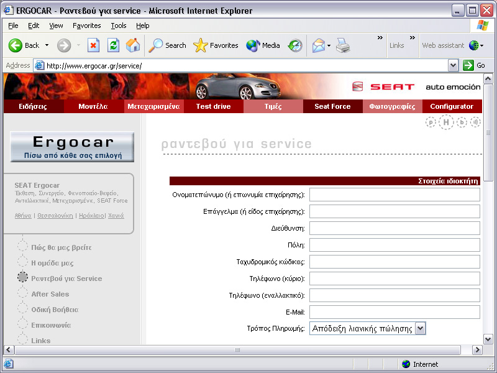Follow the Ηράκλειο link
497x373 pixels.
(x=91, y=216)
